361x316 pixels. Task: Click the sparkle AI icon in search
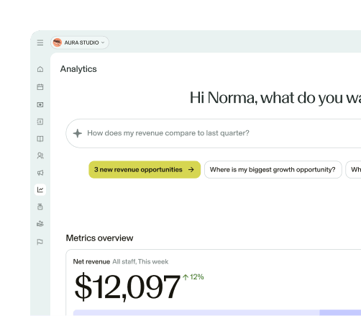(78, 133)
